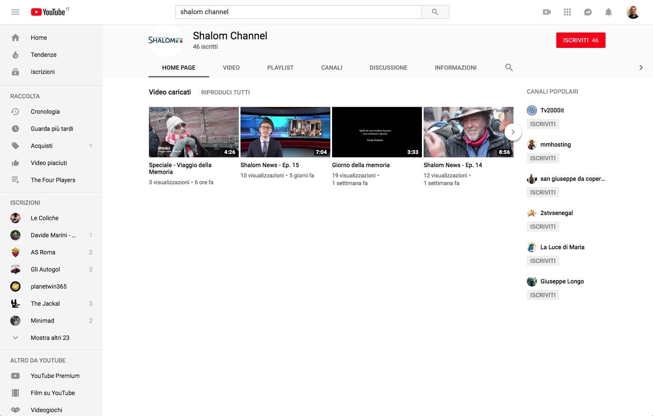Switch to the Informazioni tab
653x416 pixels.
click(x=456, y=68)
